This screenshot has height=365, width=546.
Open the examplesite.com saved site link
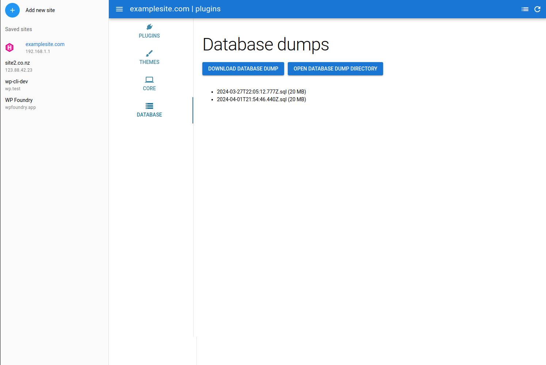tap(45, 44)
